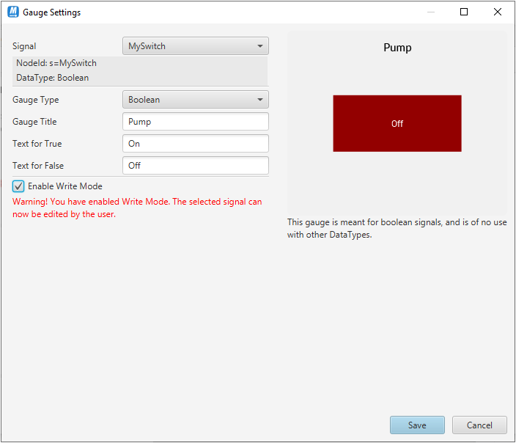Click the Gauge Type label

pyautogui.click(x=35, y=100)
